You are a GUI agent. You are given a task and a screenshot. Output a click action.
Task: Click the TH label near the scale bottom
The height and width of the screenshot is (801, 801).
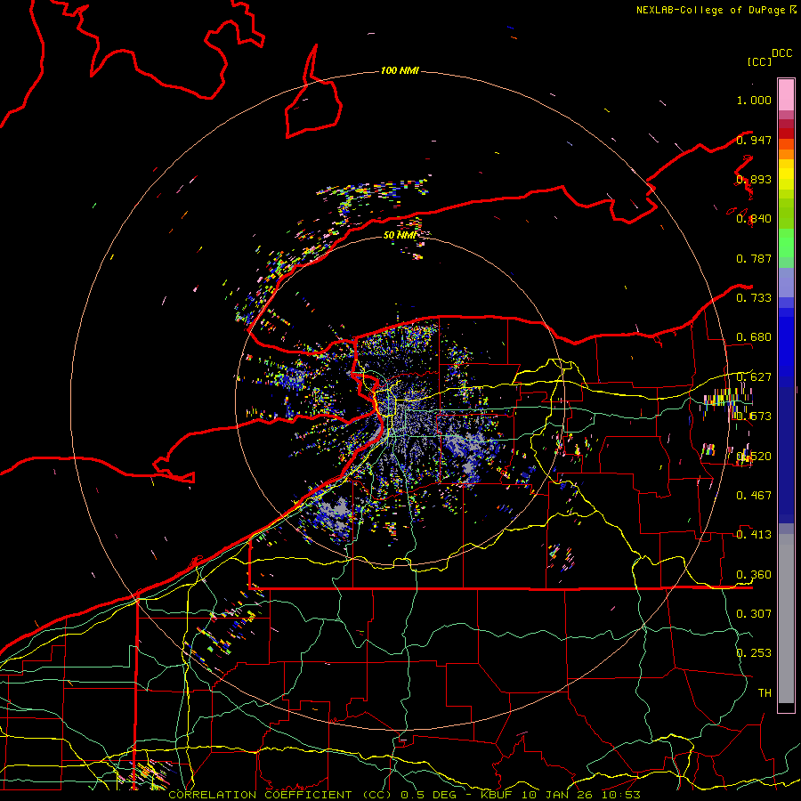pyautogui.click(x=765, y=692)
